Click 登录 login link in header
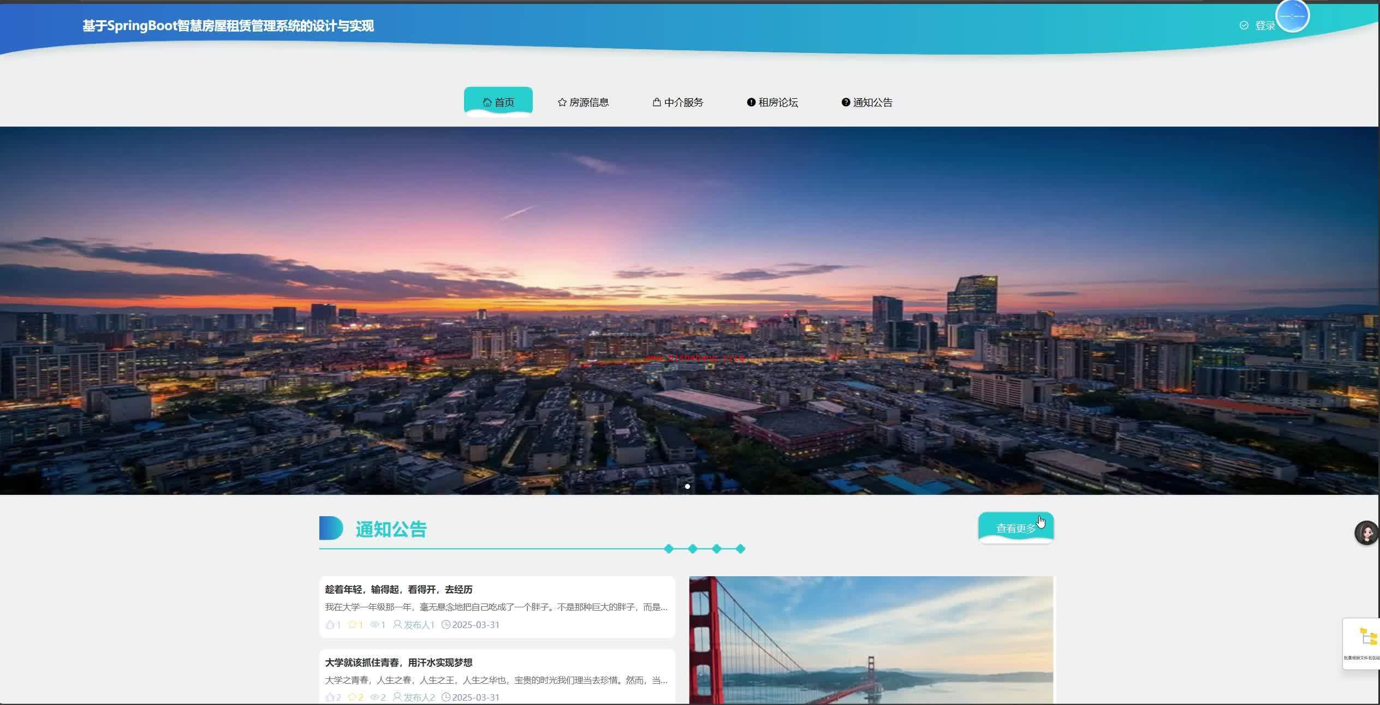1380x705 pixels. click(1264, 26)
